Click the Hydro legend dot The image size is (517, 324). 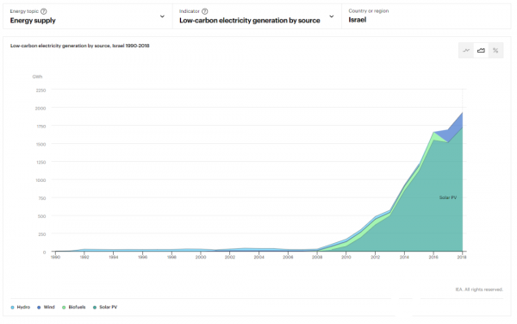13,307
